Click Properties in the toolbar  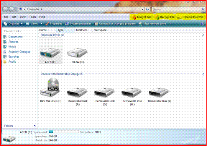click(x=54, y=24)
